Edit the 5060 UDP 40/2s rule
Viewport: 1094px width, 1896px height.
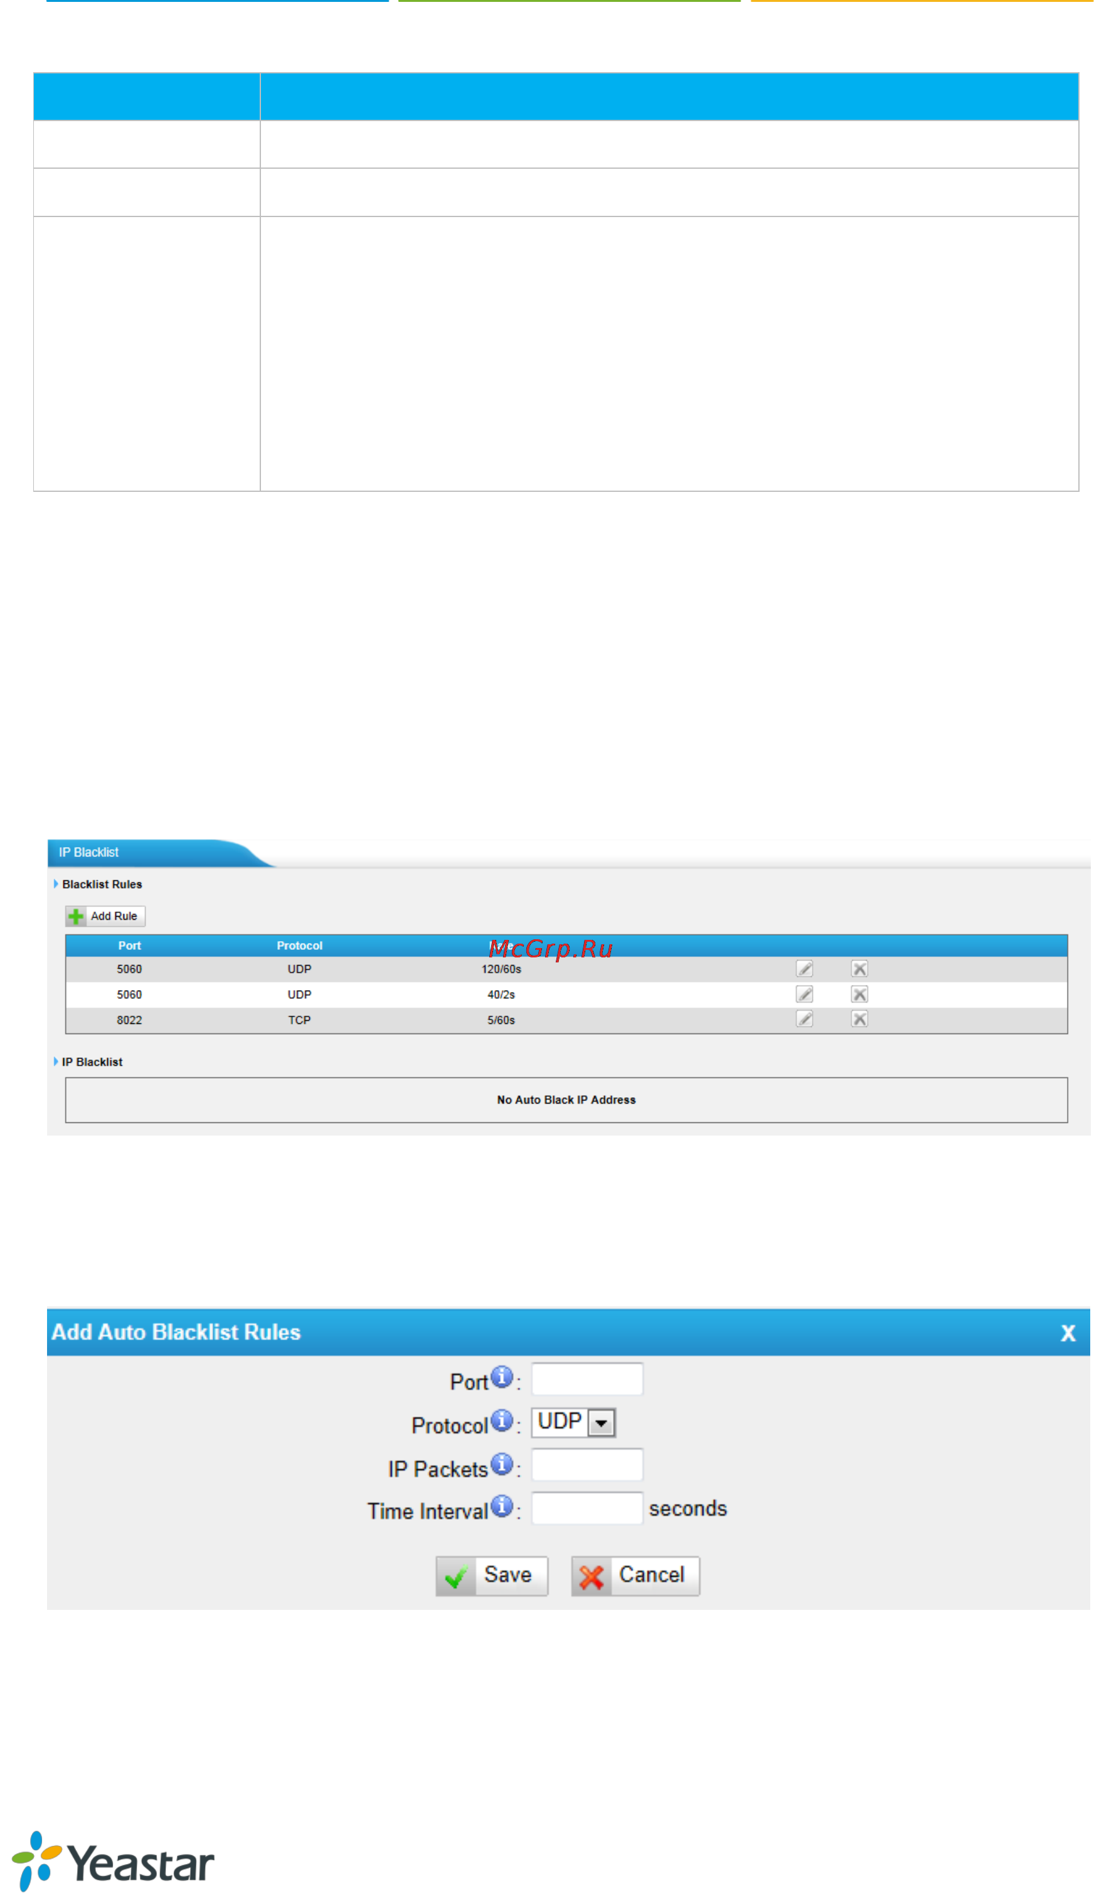point(804,994)
